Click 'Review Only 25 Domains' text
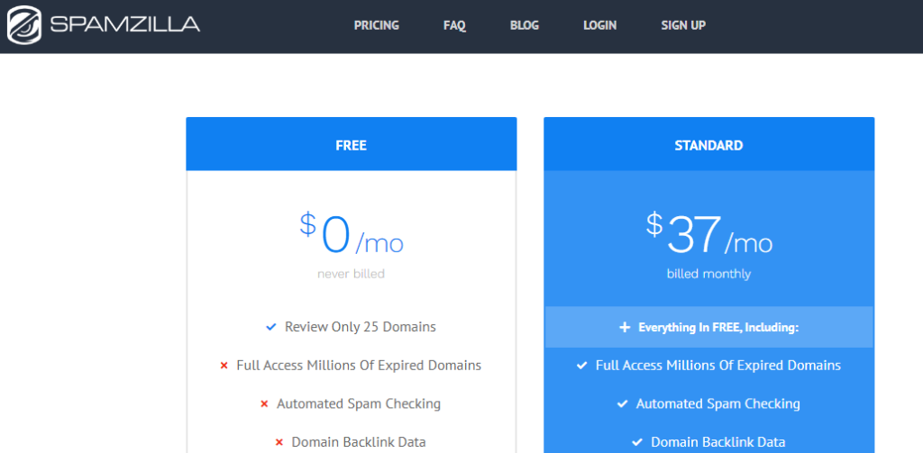923x453 pixels. coord(361,327)
